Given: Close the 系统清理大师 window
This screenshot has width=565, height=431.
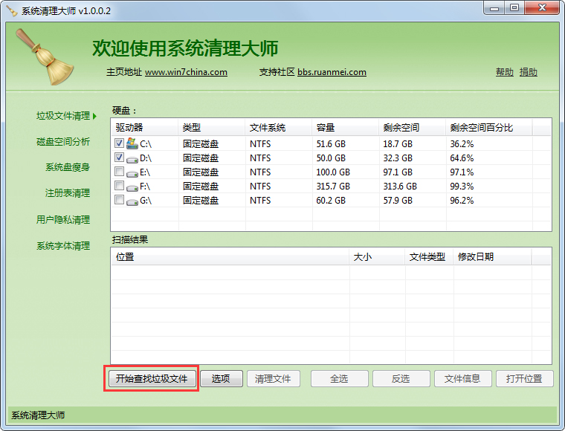Looking at the screenshot, I should [x=542, y=8].
